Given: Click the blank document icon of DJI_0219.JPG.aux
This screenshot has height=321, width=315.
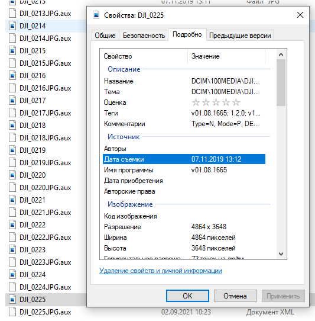Looking at the screenshot, I should coord(12,163).
